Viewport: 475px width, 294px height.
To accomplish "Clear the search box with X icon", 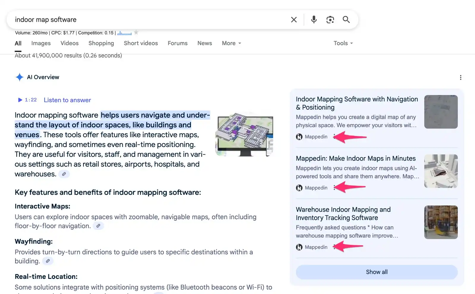I will [294, 20].
